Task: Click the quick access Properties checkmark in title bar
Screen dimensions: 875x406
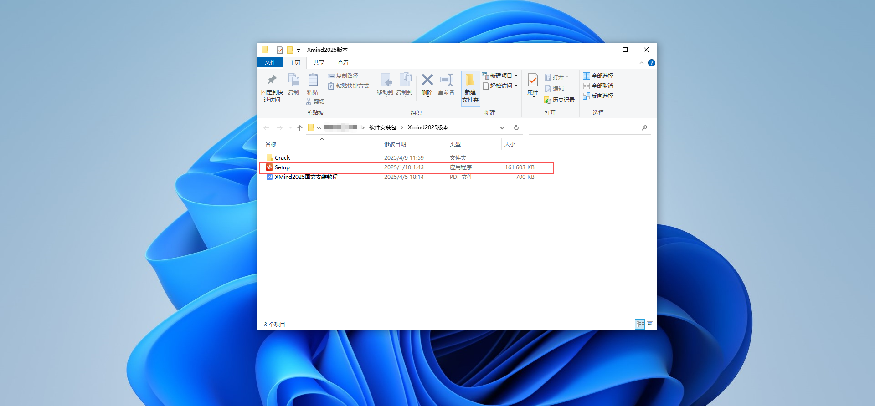Action: click(x=280, y=50)
